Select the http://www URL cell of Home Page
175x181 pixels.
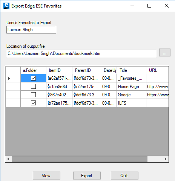pos(157,87)
